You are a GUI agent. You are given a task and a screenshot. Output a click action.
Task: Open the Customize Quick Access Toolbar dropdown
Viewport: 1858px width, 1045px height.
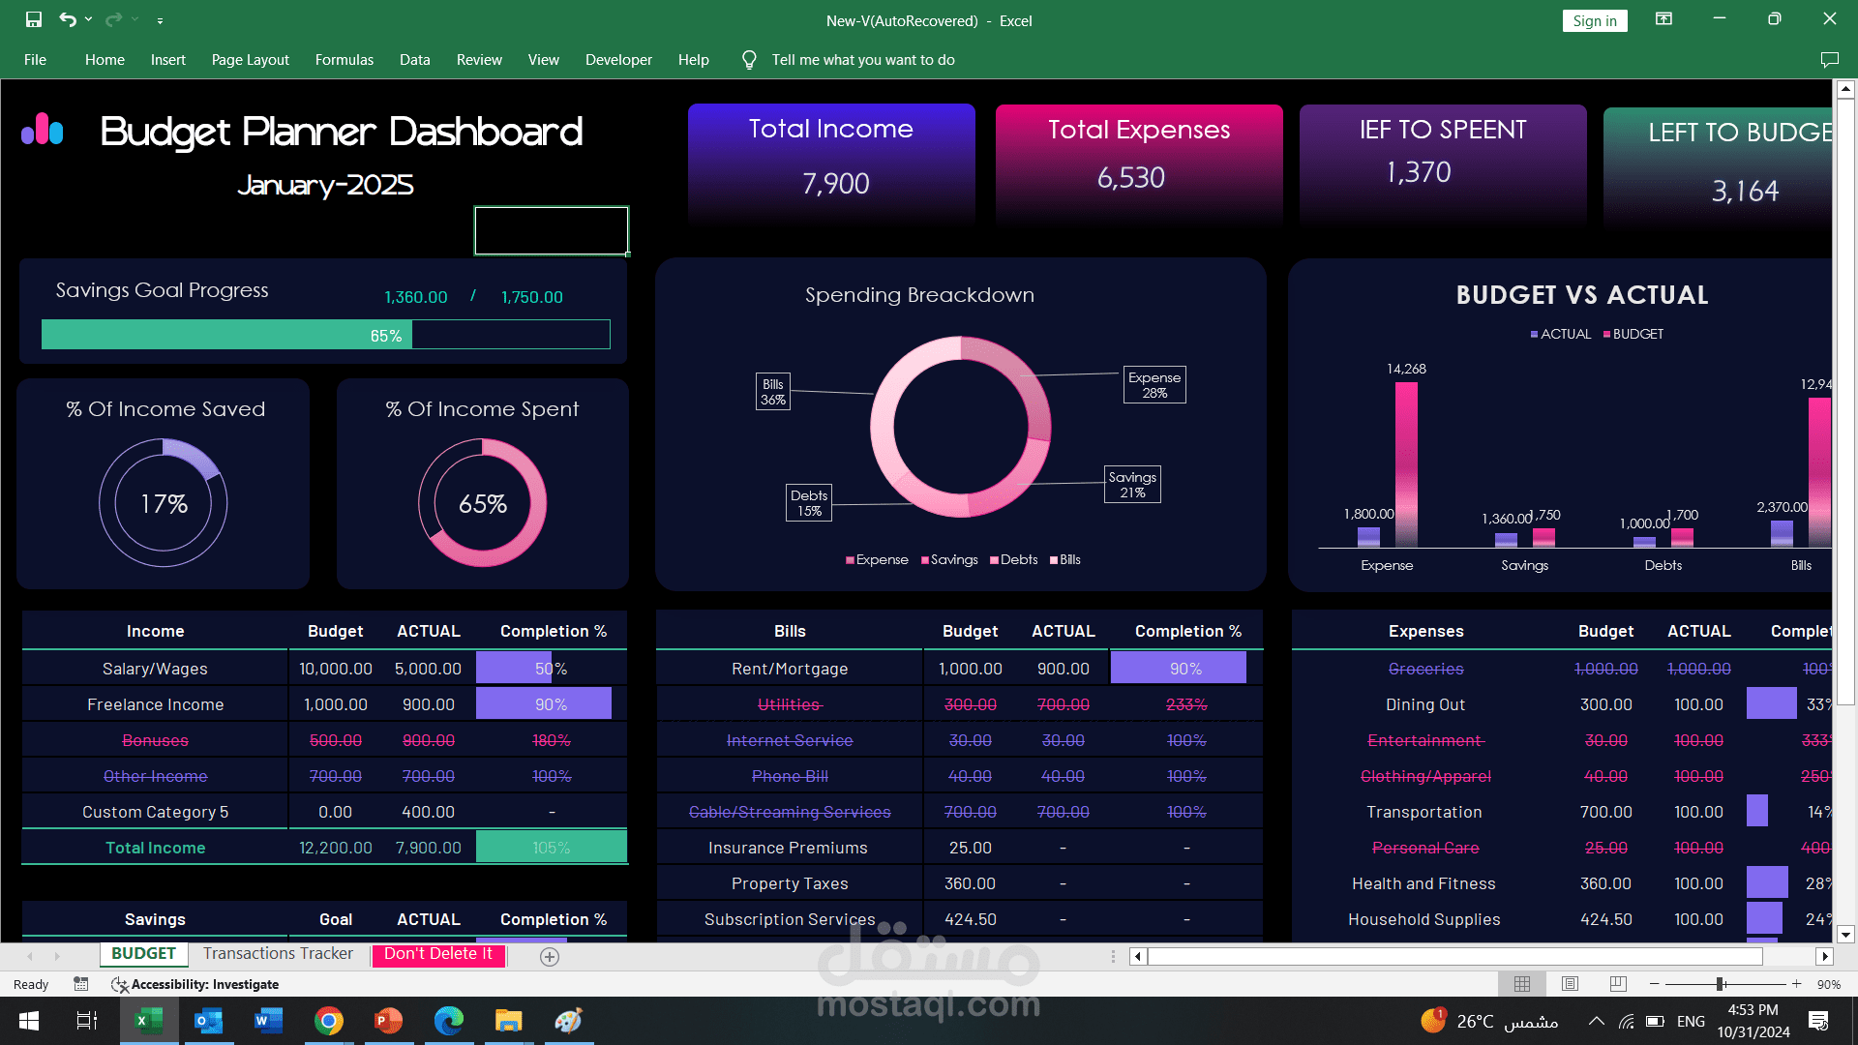[x=161, y=20]
